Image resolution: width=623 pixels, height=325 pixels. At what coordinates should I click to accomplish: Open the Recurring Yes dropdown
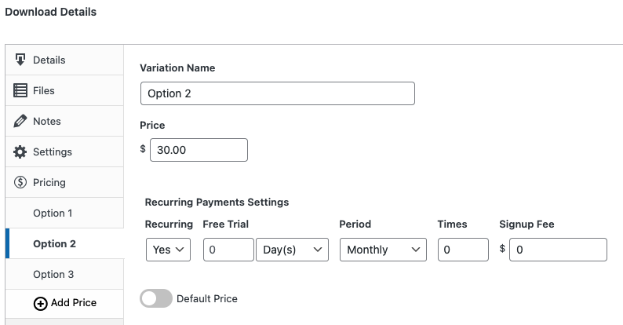click(x=168, y=250)
